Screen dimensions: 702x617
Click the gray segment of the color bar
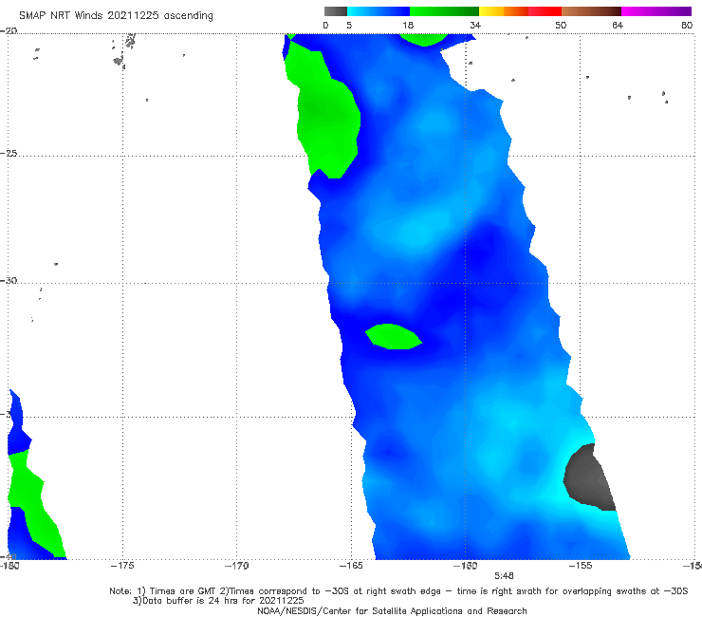pyautogui.click(x=336, y=11)
